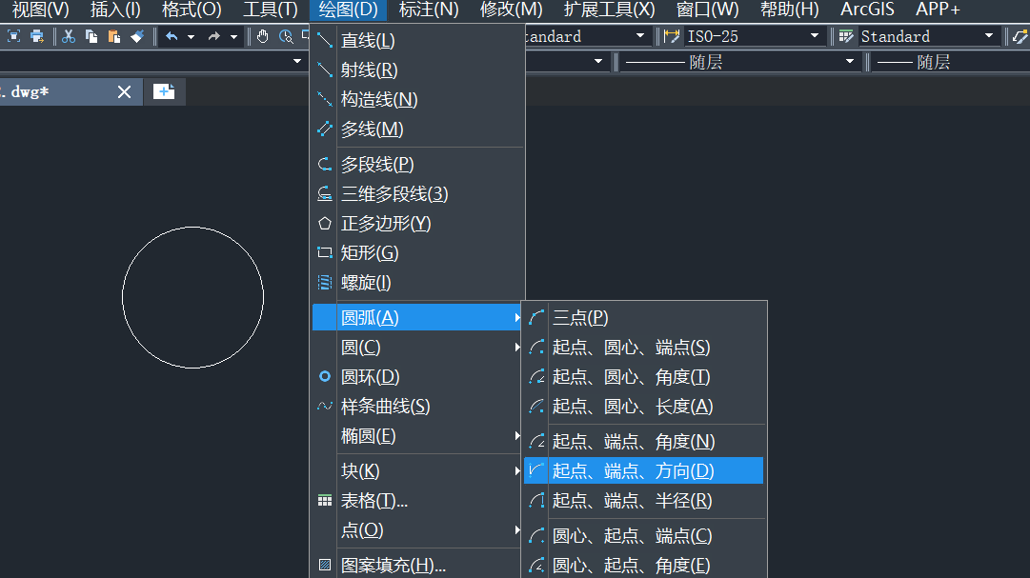Click the Redo arrow icon
This screenshot has height=578, width=1030.
click(214, 36)
